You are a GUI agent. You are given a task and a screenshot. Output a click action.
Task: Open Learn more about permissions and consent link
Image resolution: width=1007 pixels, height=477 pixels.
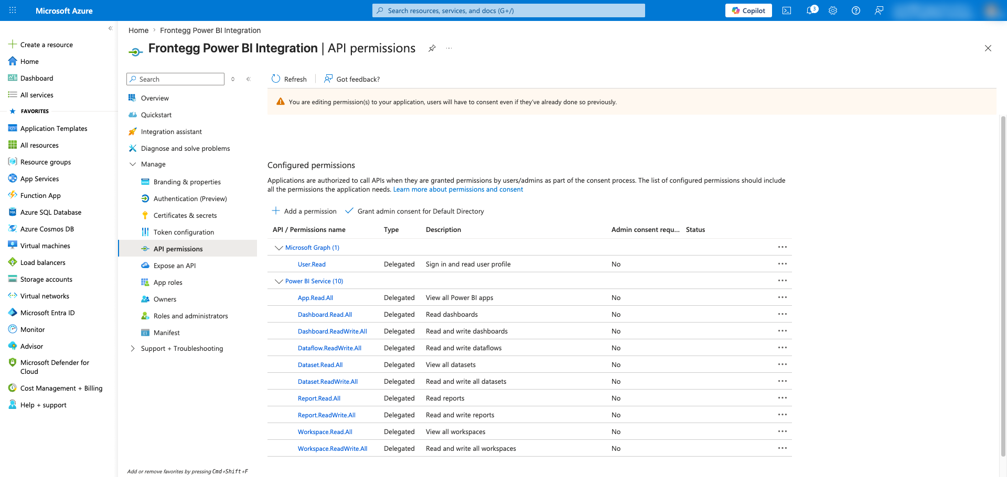pyautogui.click(x=458, y=190)
